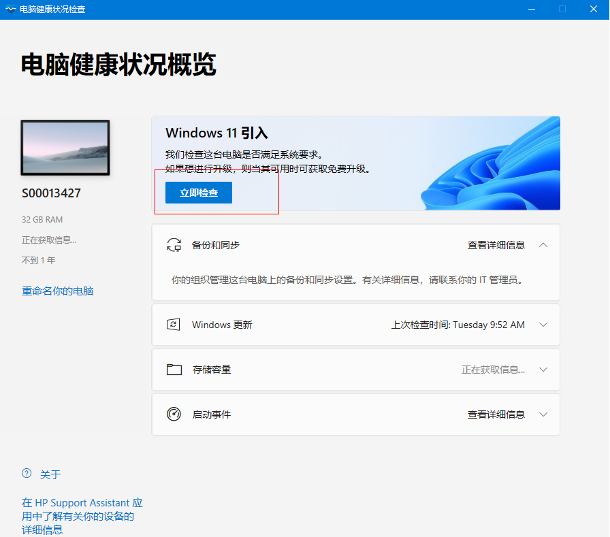Screen dimensions: 610x537
Task: Expand the 存储容量 section chevron
Action: [543, 370]
